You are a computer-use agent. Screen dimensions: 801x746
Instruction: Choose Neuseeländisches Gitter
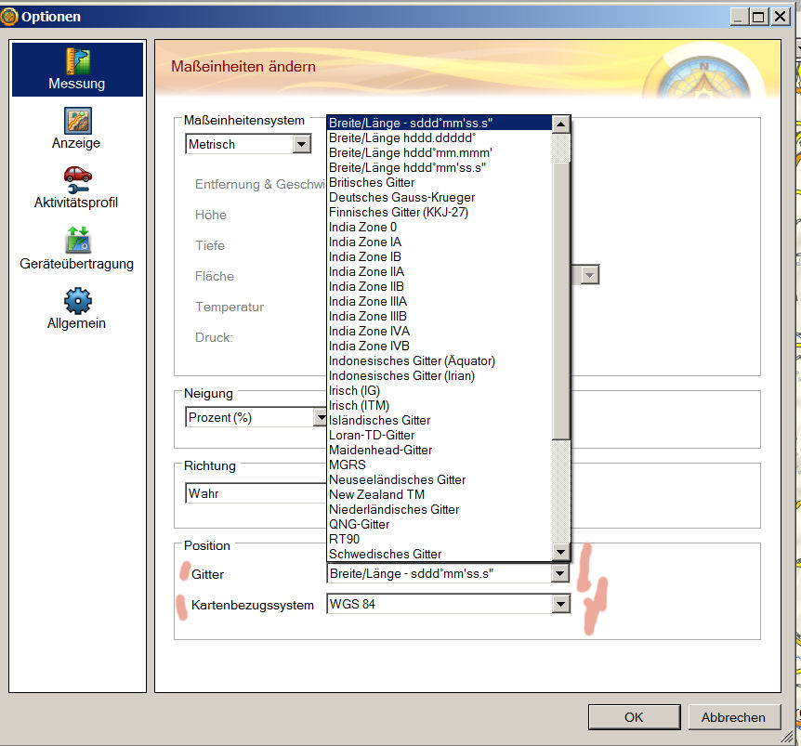click(x=440, y=479)
